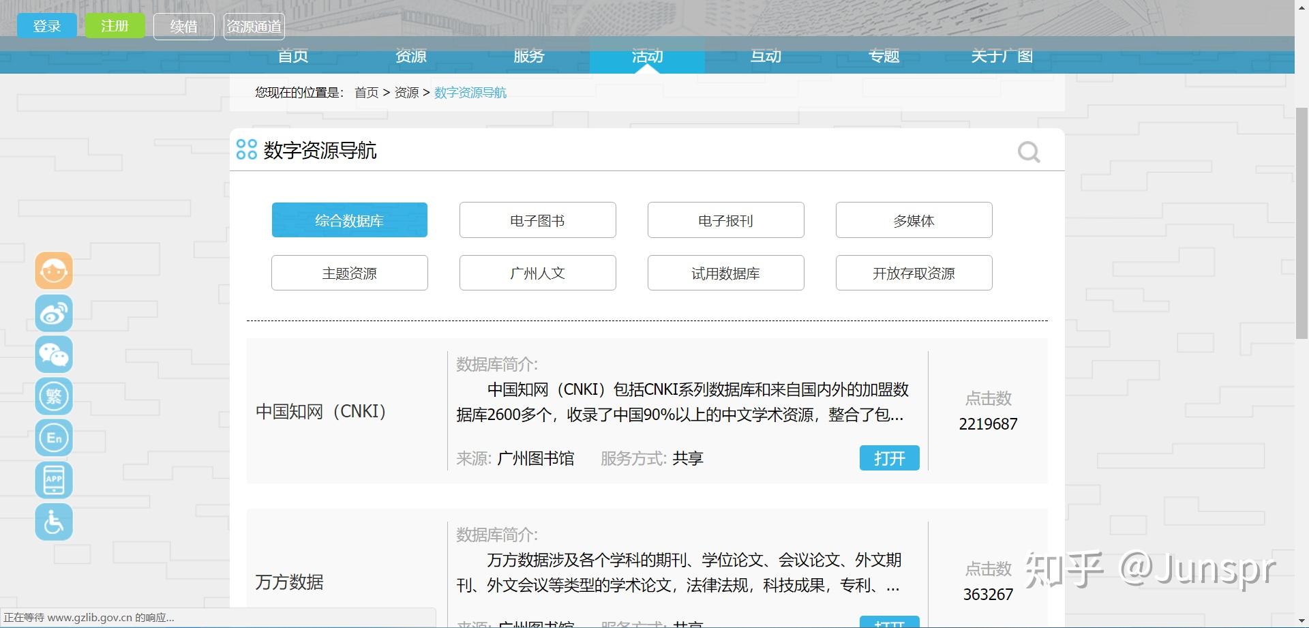Click the 登录 login button
The image size is (1309, 628).
pyautogui.click(x=47, y=26)
